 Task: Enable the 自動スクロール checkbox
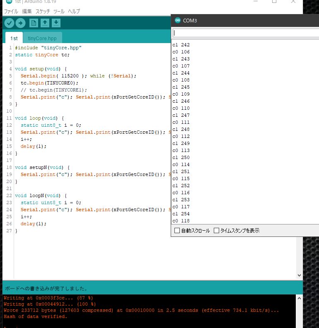[177, 231]
